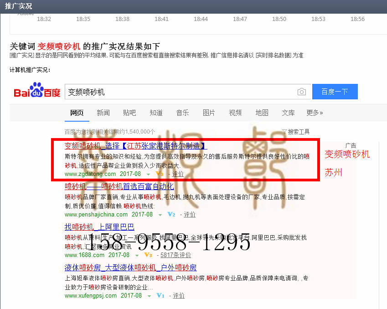This screenshot has height=309, width=387.
Task: Click the 18:32 time label
Action: click(x=44, y=19)
